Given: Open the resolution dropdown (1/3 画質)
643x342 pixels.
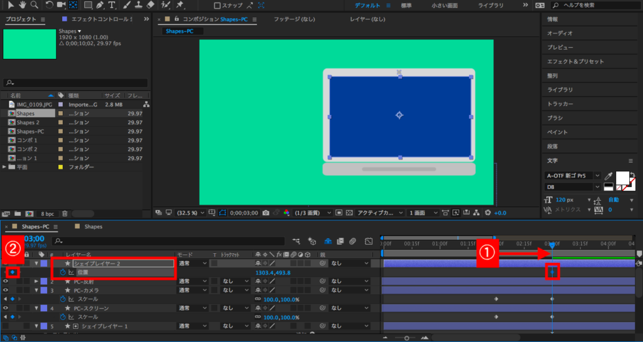Looking at the screenshot, I should click(312, 212).
